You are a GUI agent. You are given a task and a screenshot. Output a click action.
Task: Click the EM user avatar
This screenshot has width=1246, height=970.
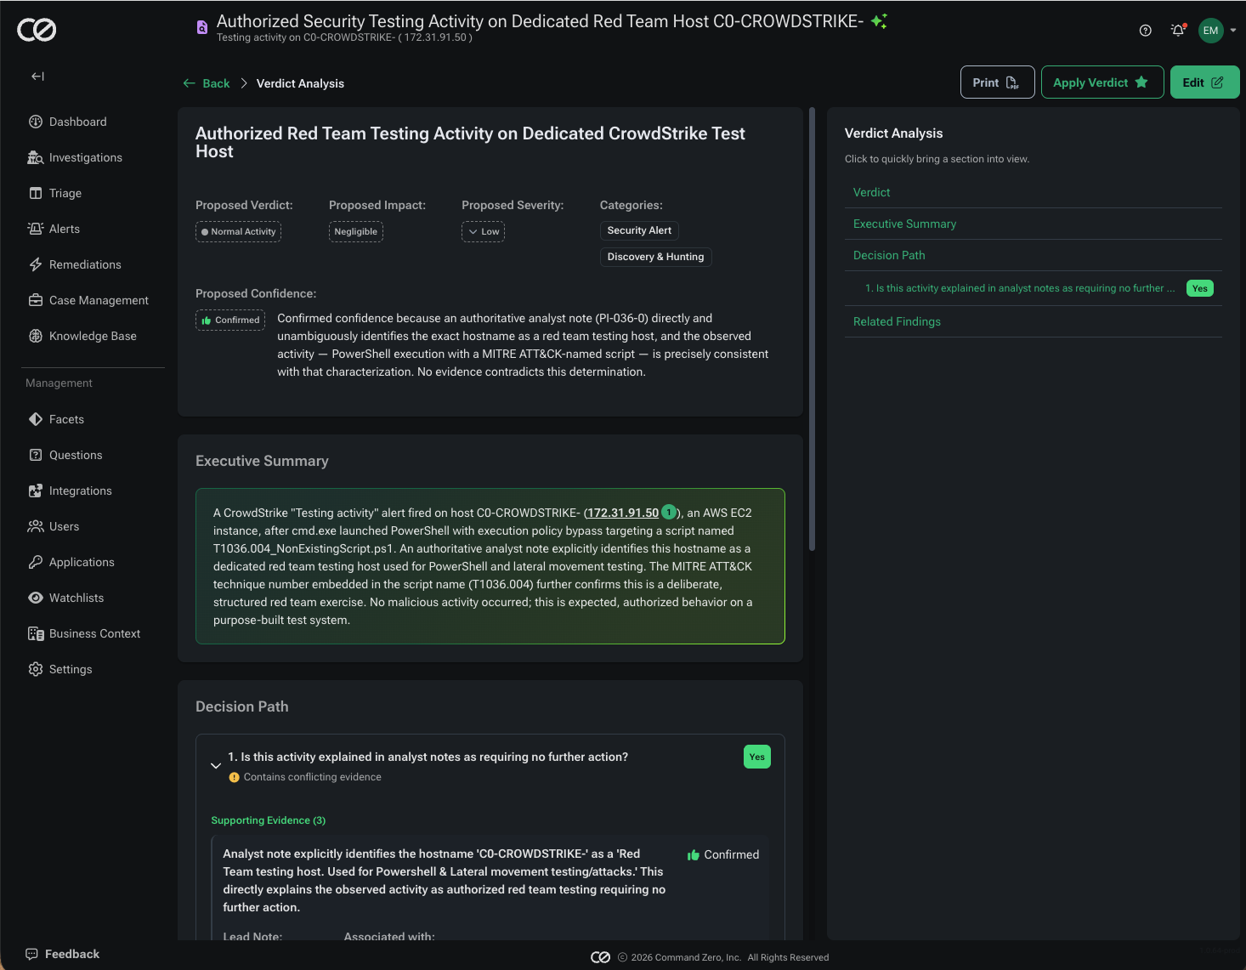1210,31
